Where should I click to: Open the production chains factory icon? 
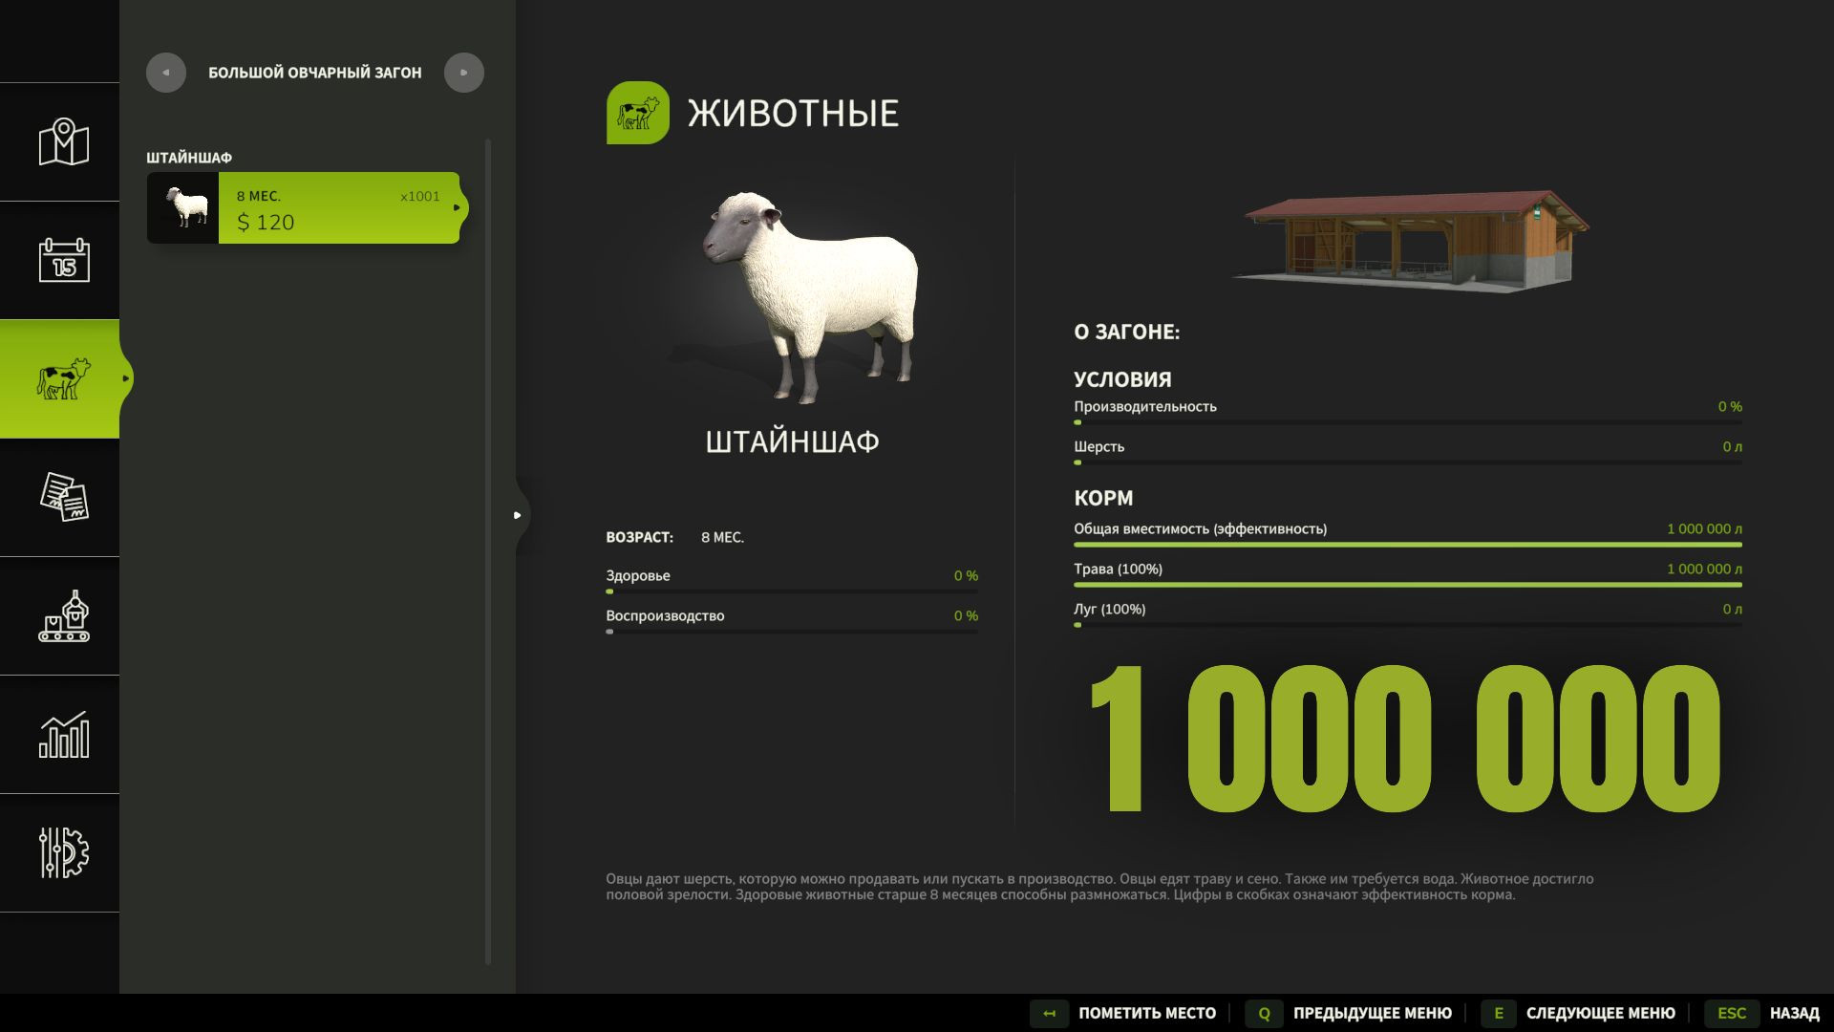(x=63, y=616)
